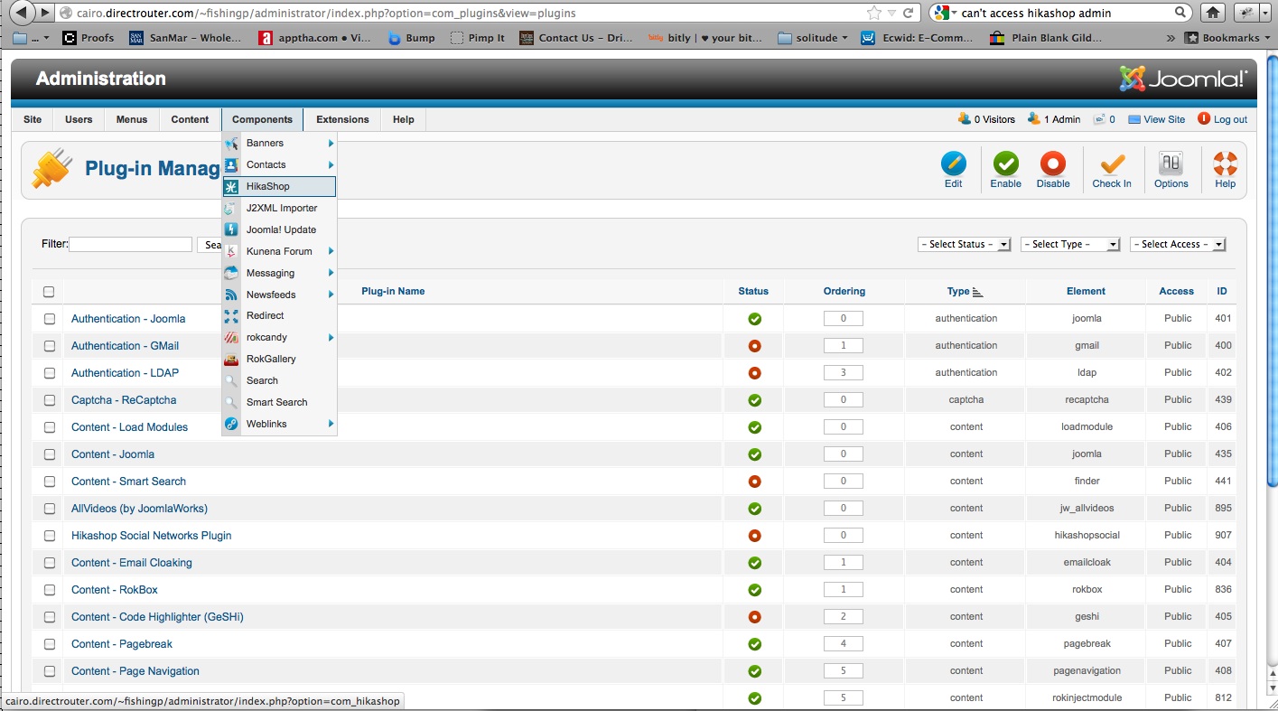Open the Content - Page Navigation plugin link
This screenshot has height=711, width=1278.
click(135, 671)
